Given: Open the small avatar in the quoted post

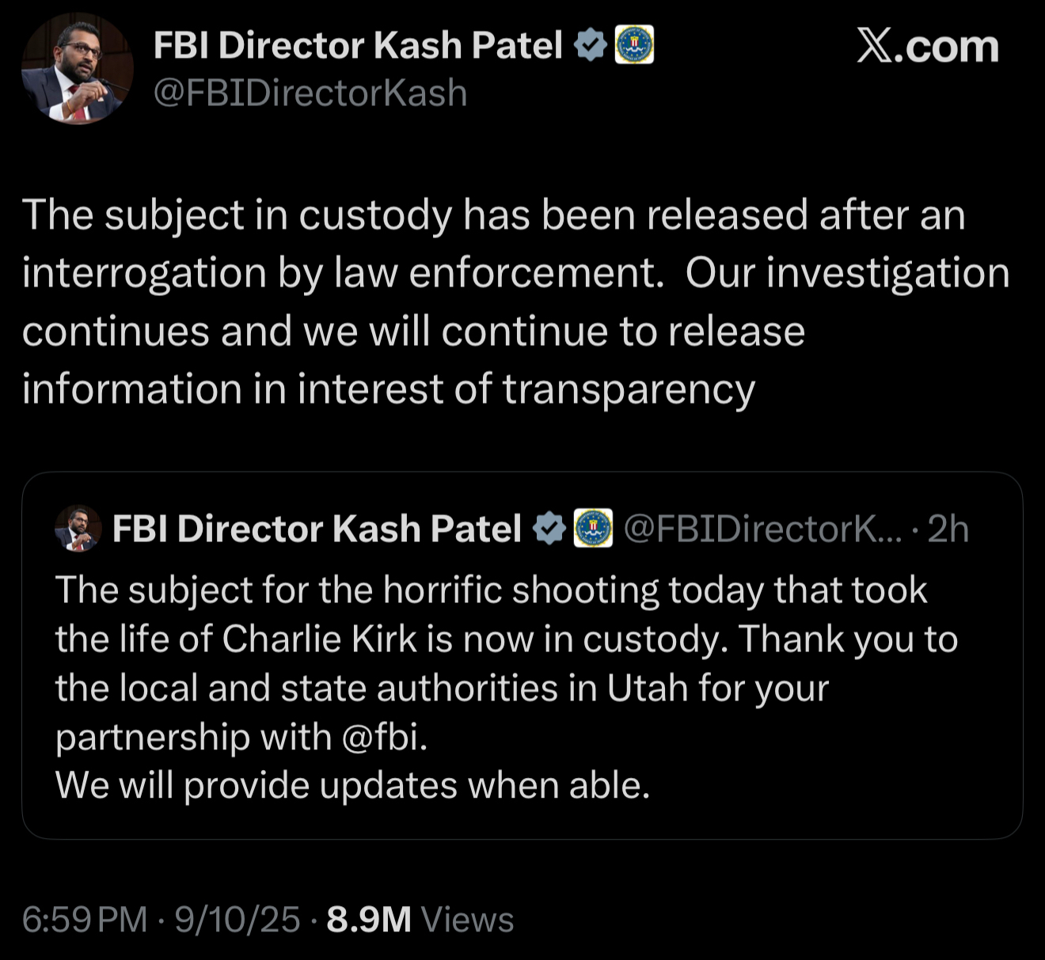Looking at the screenshot, I should (78, 529).
